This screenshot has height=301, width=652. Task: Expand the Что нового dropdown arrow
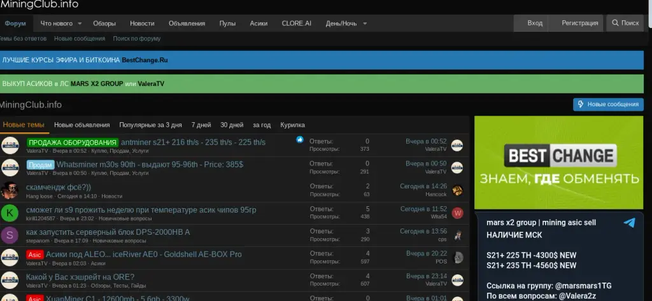80,24
